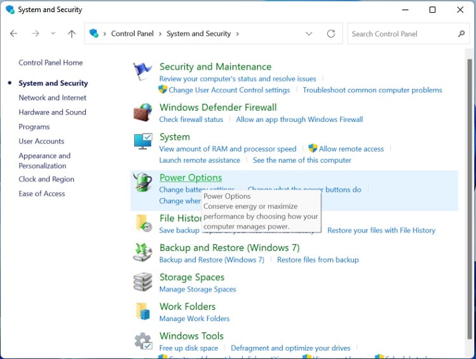Open Control Panel Home in sidebar
This screenshot has height=359, width=476.
tap(51, 62)
